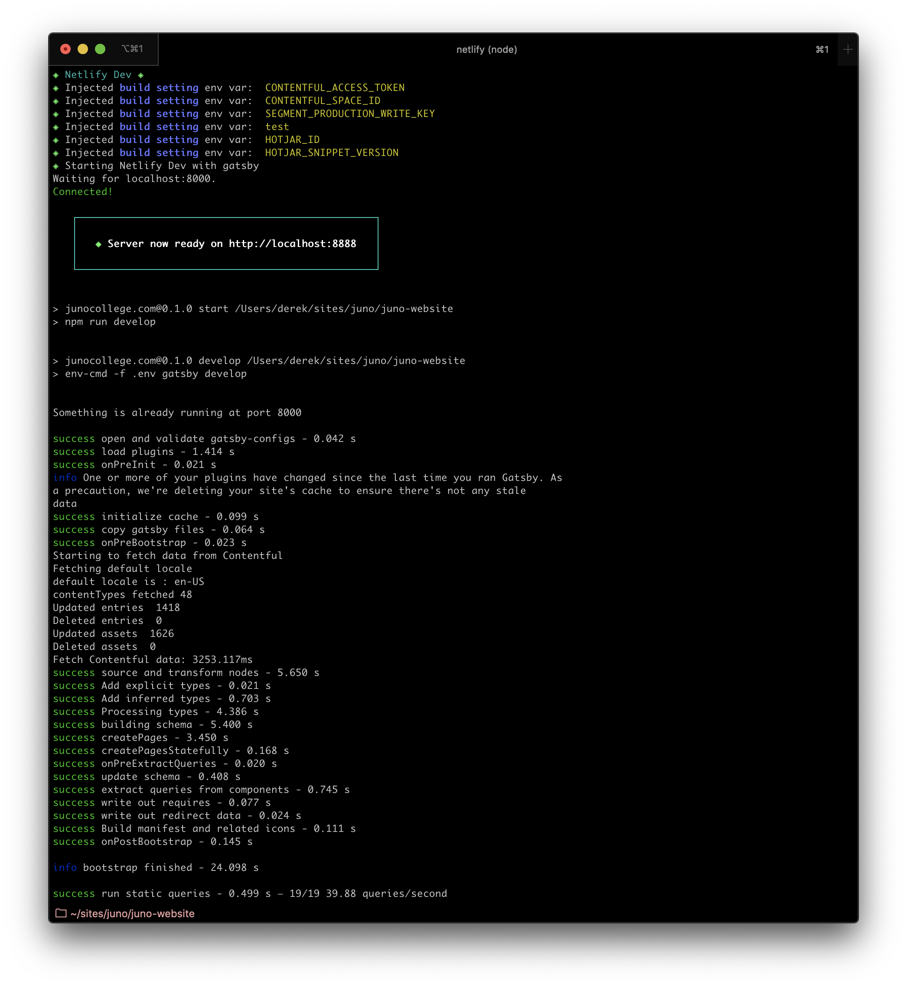Screen dimensions: 907x987
Task: Click 'info bootstrap finished - 24.098 s' line
Action: point(156,867)
